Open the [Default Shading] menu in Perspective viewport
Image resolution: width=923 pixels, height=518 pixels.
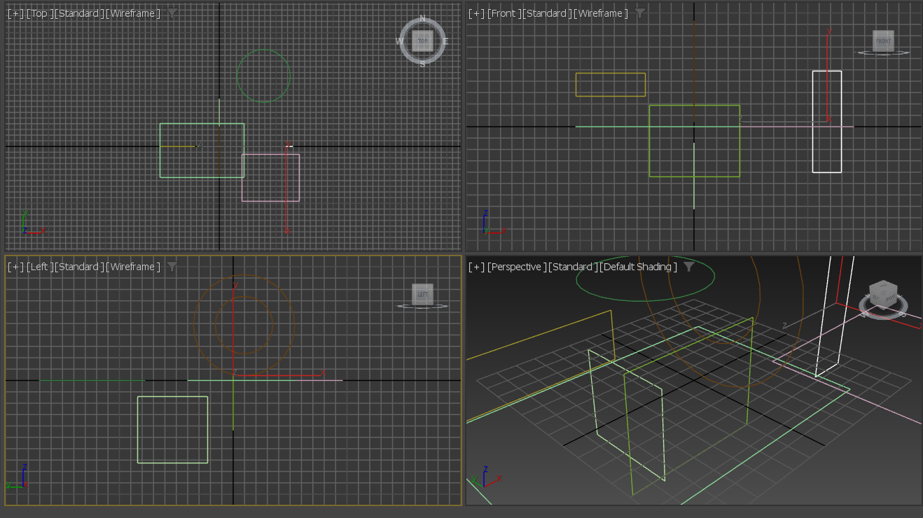[638, 267]
